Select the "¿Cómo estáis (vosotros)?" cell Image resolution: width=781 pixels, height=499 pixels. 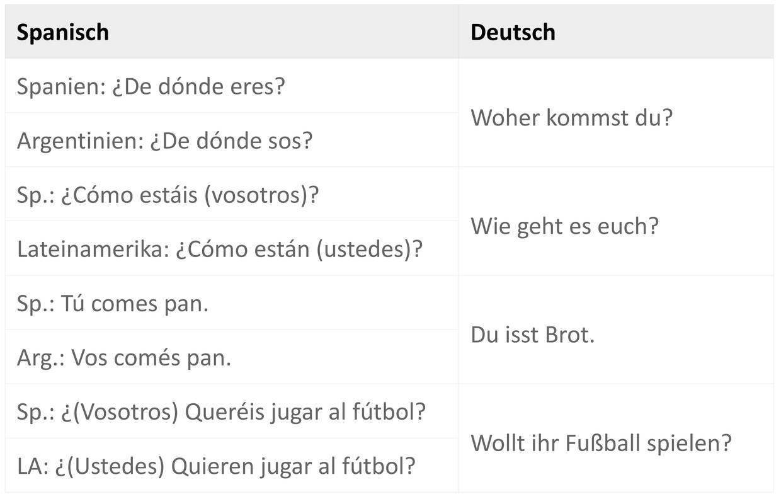click(190, 195)
